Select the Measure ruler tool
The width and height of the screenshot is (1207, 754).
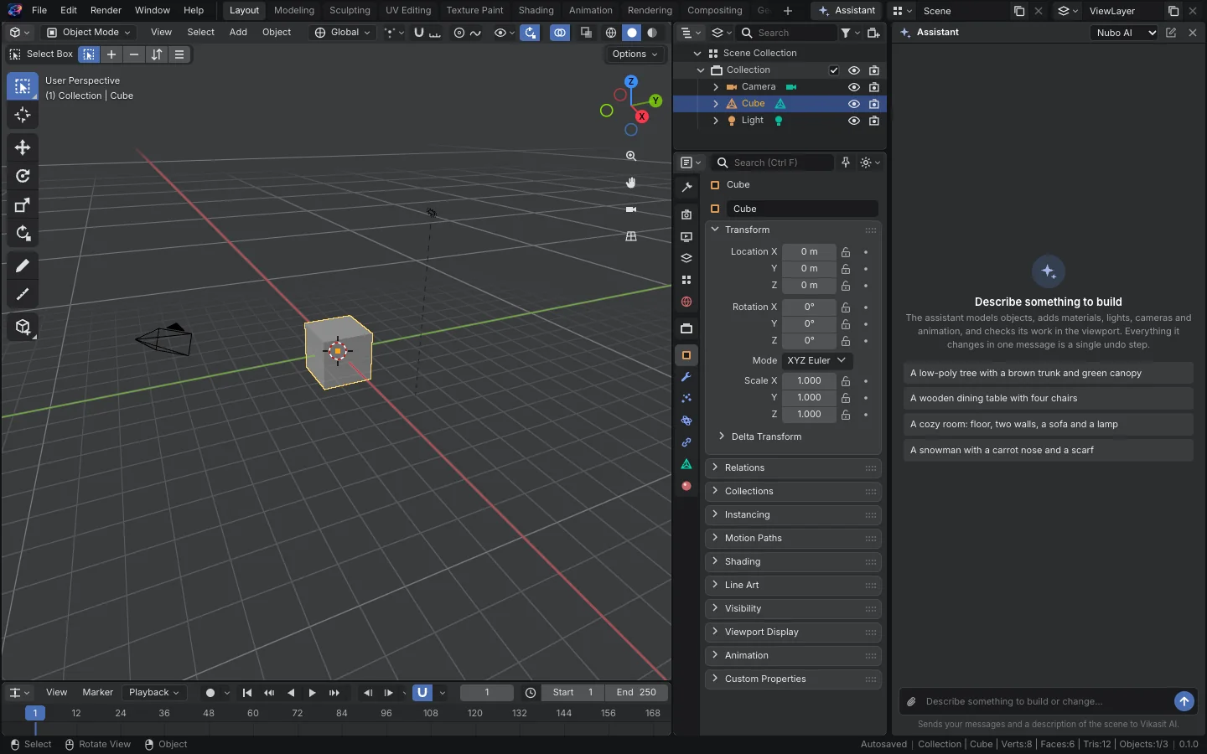click(x=23, y=295)
